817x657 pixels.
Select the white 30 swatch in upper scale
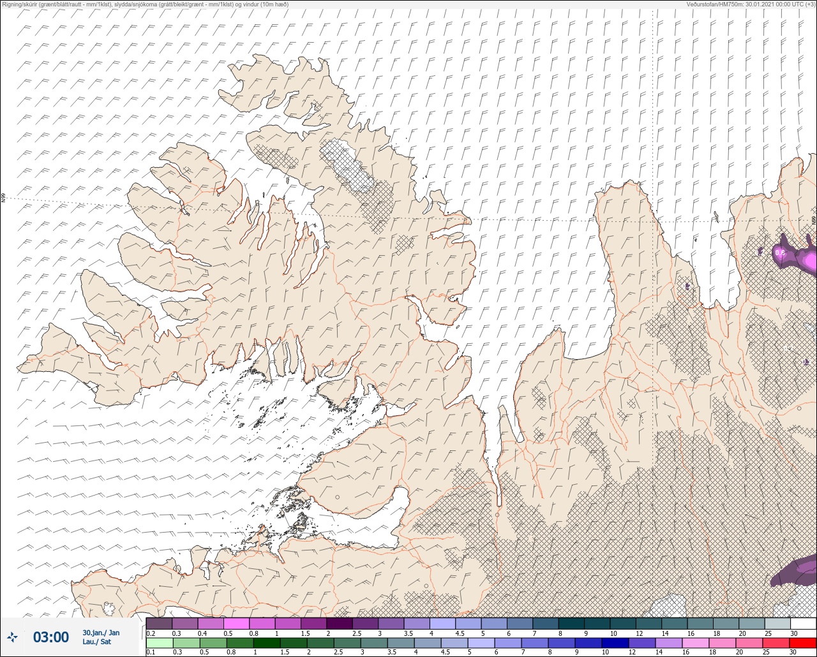(804, 623)
